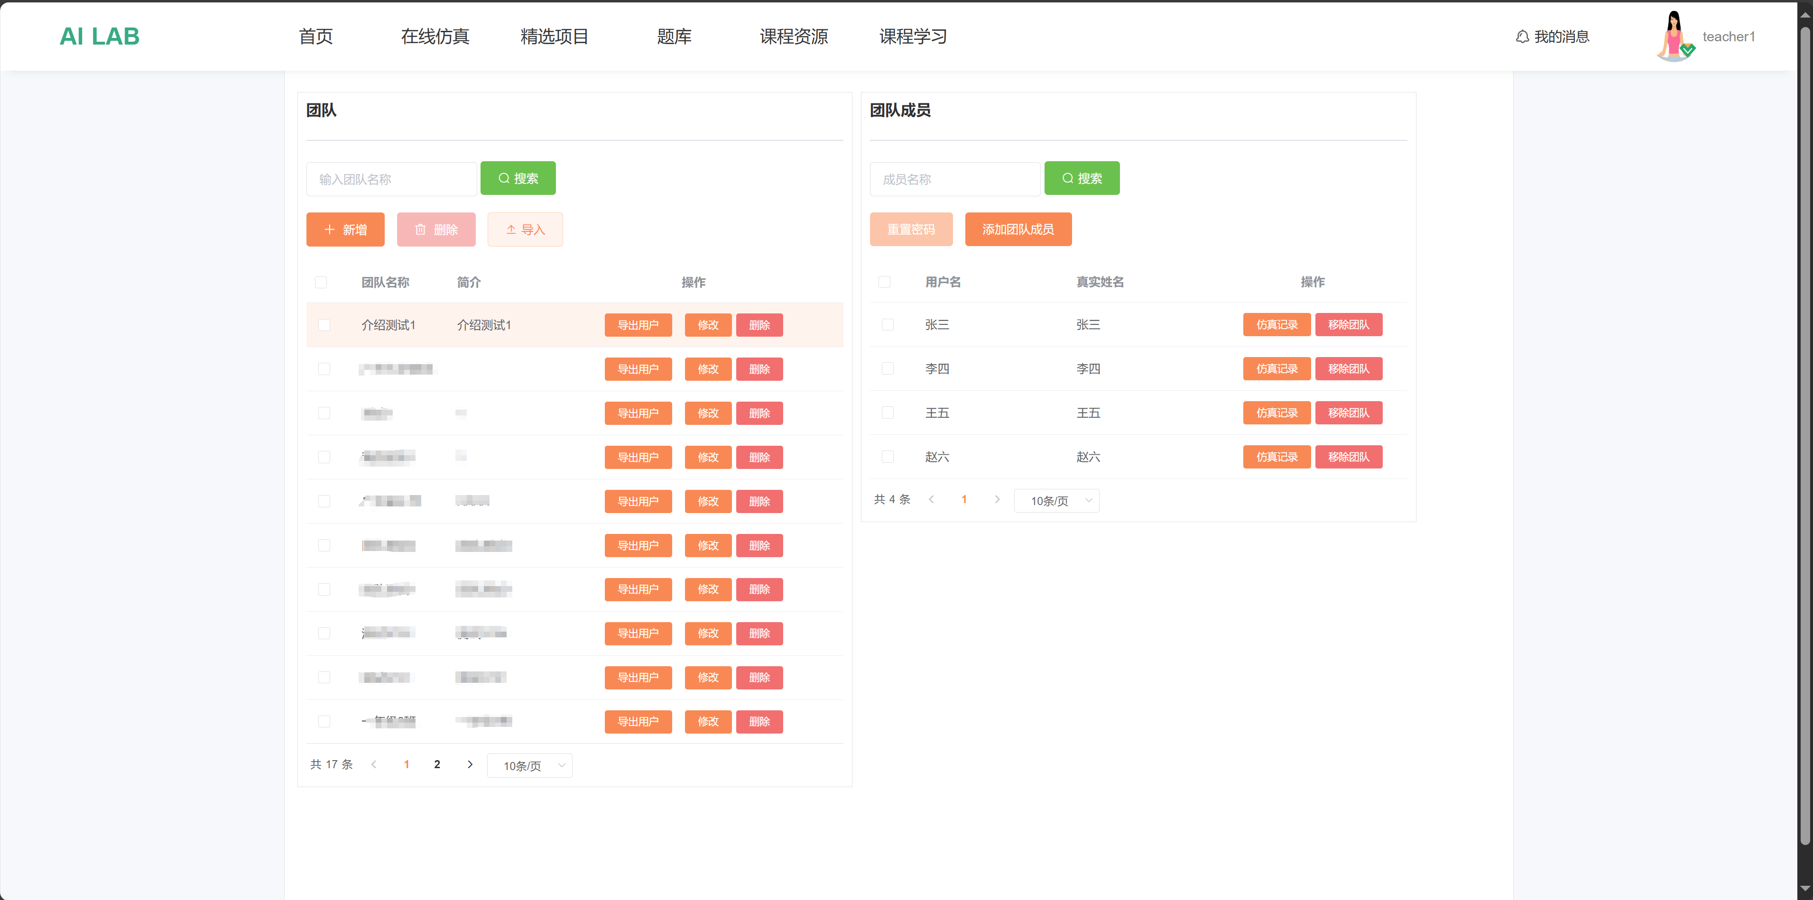Check the checkbox for team 介绍测试1
The height and width of the screenshot is (900, 1813).
324,325
